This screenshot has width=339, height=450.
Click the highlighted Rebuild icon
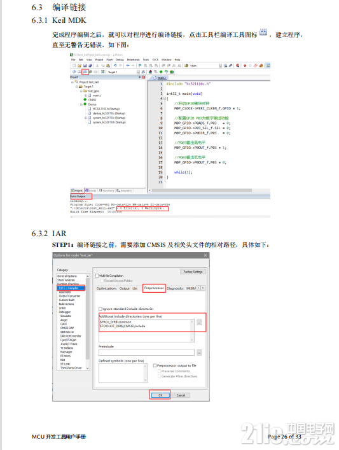85,72
